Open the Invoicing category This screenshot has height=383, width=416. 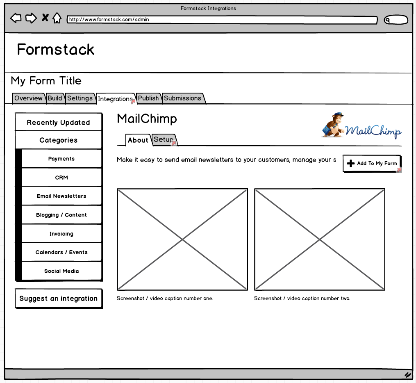coord(61,234)
